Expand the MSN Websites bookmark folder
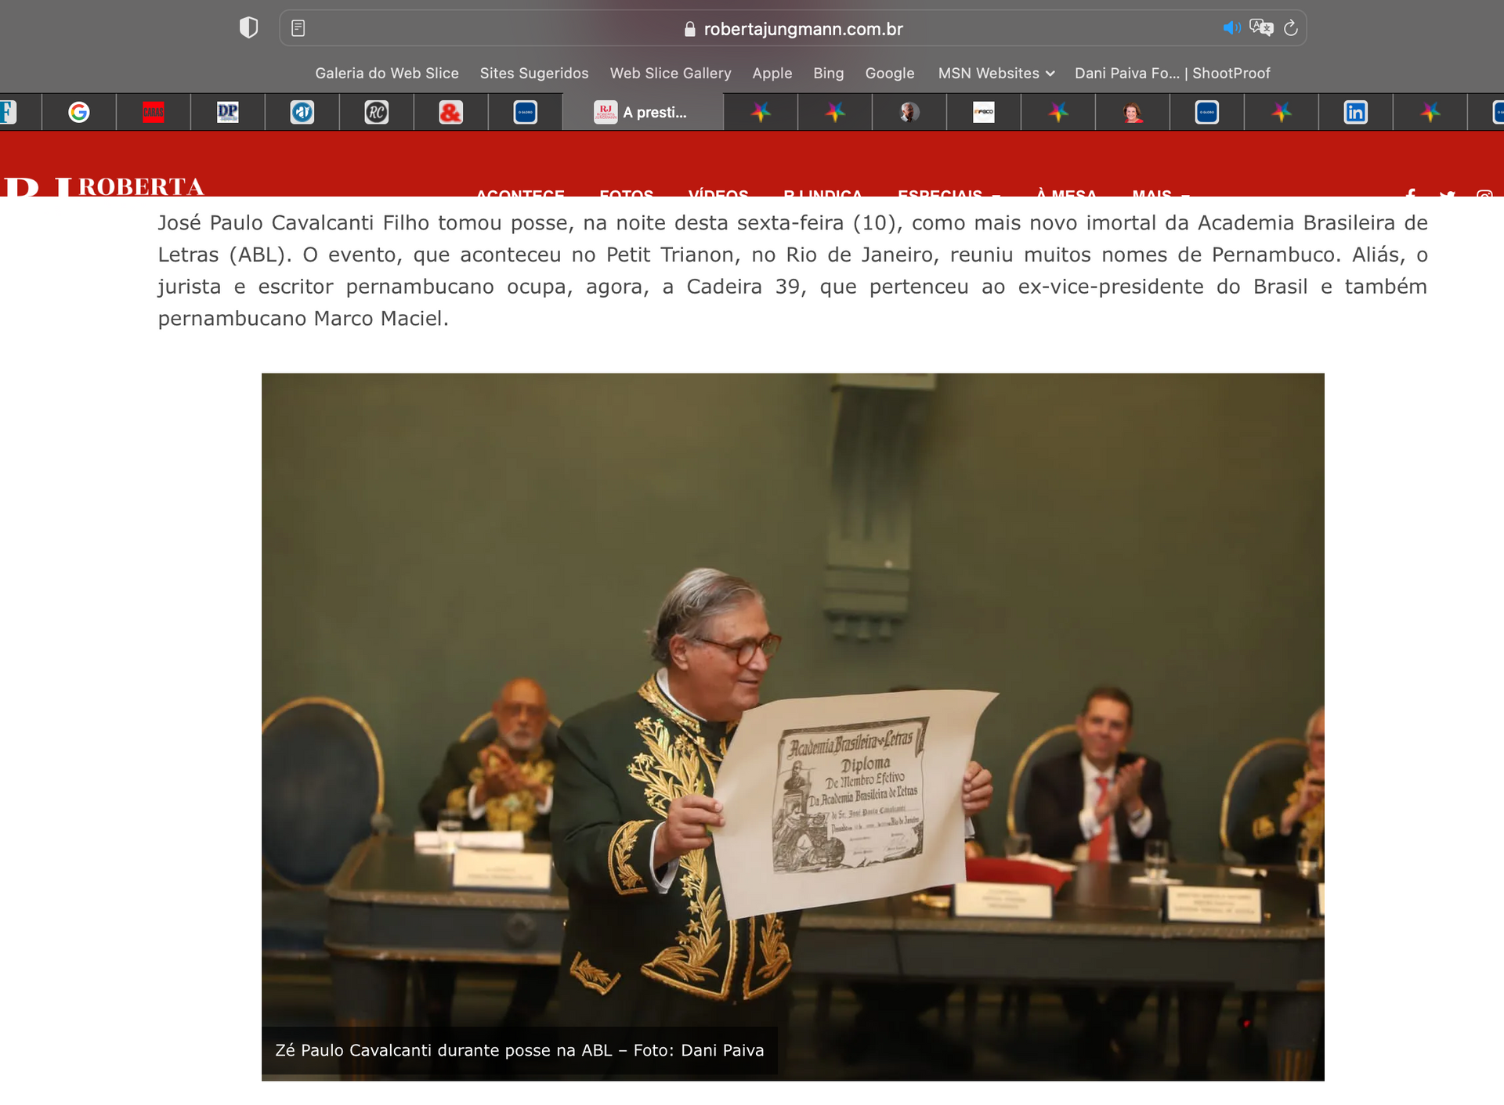This screenshot has height=1105, width=1504. point(996,73)
